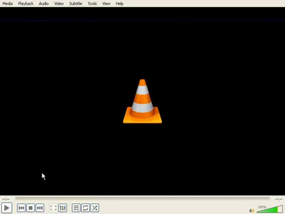This screenshot has height=214, width=285.
Task: Toggle random shuffle playback
Action: pyautogui.click(x=95, y=208)
